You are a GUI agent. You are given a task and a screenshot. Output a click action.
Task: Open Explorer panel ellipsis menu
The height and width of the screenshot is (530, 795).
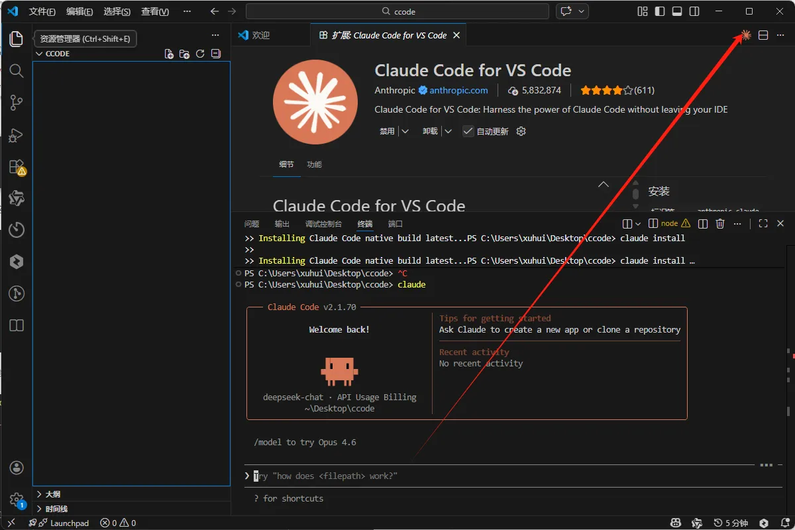click(215, 35)
